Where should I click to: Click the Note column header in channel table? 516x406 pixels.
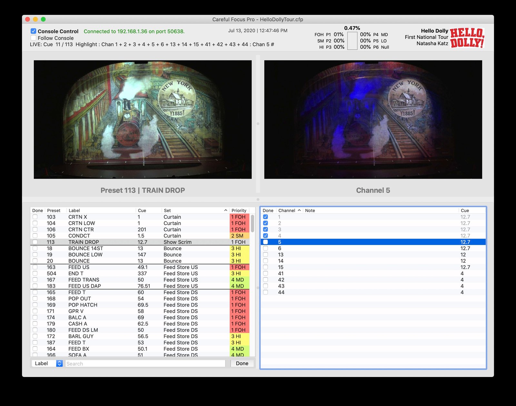[x=381, y=210]
